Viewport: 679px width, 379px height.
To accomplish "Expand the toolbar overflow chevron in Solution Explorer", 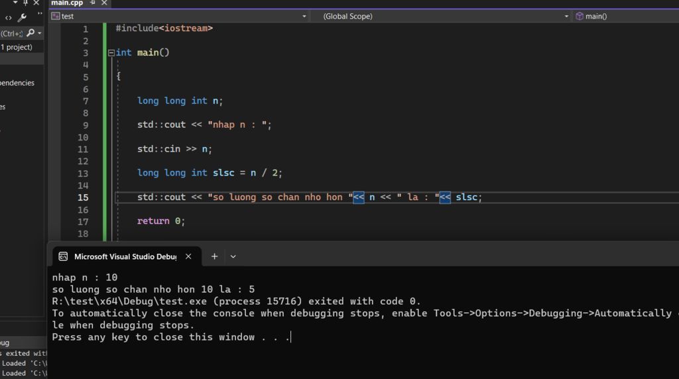I will (40, 15).
